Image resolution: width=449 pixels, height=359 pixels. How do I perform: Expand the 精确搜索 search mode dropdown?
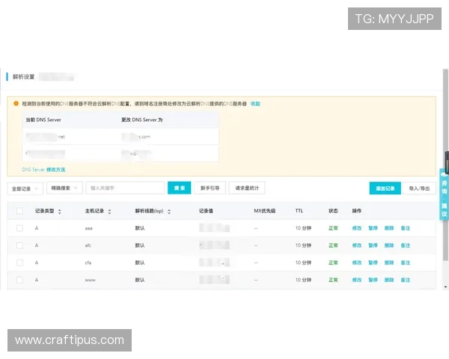pyautogui.click(x=64, y=188)
